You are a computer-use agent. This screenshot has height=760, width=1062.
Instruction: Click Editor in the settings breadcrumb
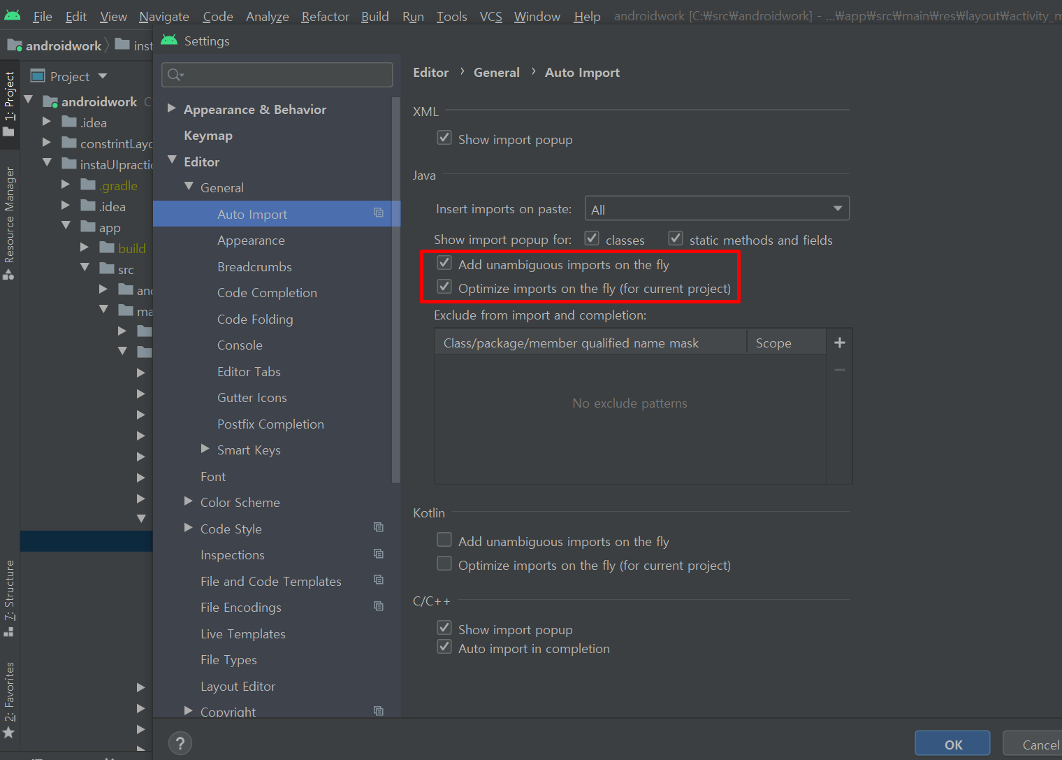click(430, 72)
